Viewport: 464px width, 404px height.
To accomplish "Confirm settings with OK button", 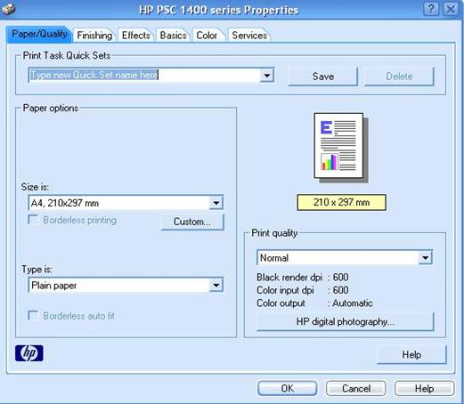I will tap(287, 388).
